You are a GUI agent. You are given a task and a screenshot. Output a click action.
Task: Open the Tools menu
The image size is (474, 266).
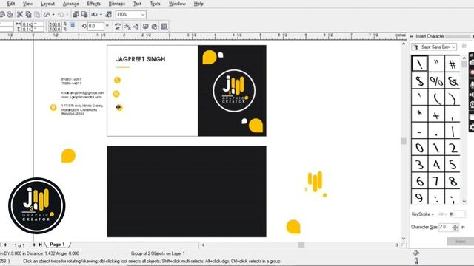[155, 4]
